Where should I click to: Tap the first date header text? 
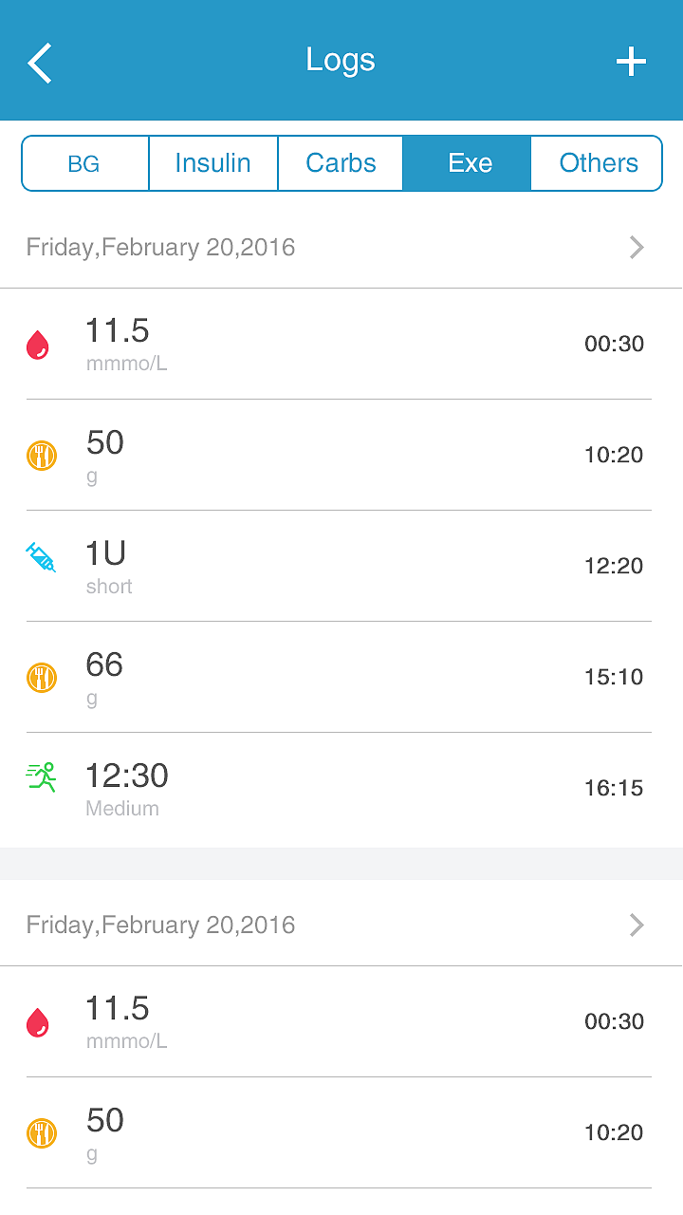pyautogui.click(x=161, y=248)
